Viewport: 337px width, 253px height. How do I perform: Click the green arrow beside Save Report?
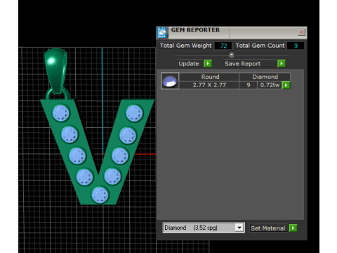coord(282,63)
